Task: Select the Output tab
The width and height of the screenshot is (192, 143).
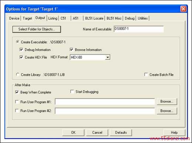Action: [40, 18]
